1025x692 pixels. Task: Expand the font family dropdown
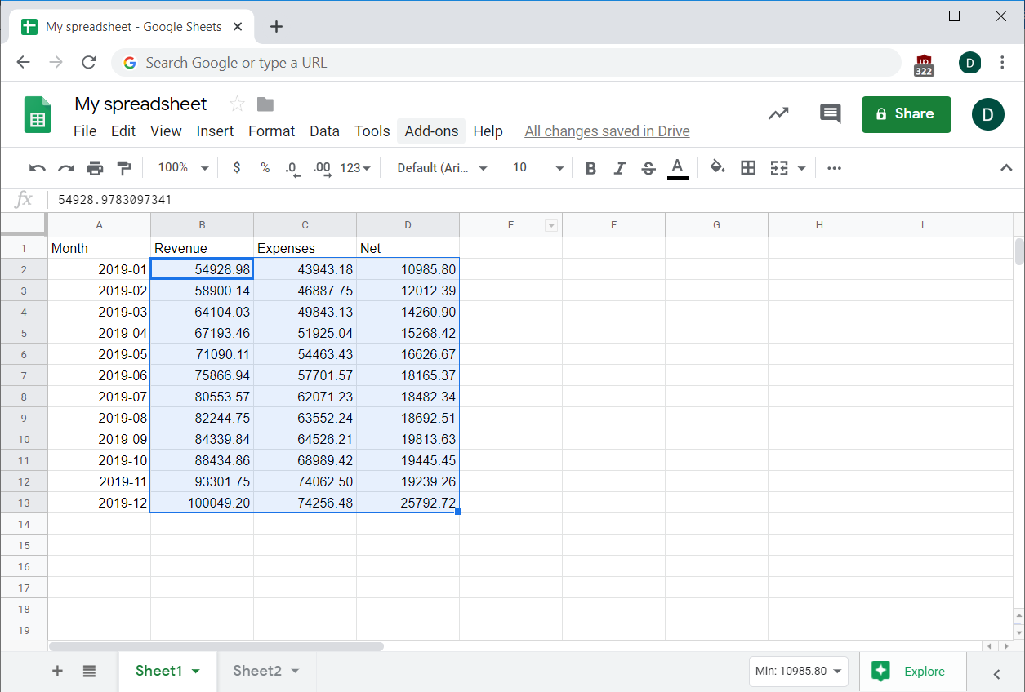[x=442, y=168]
